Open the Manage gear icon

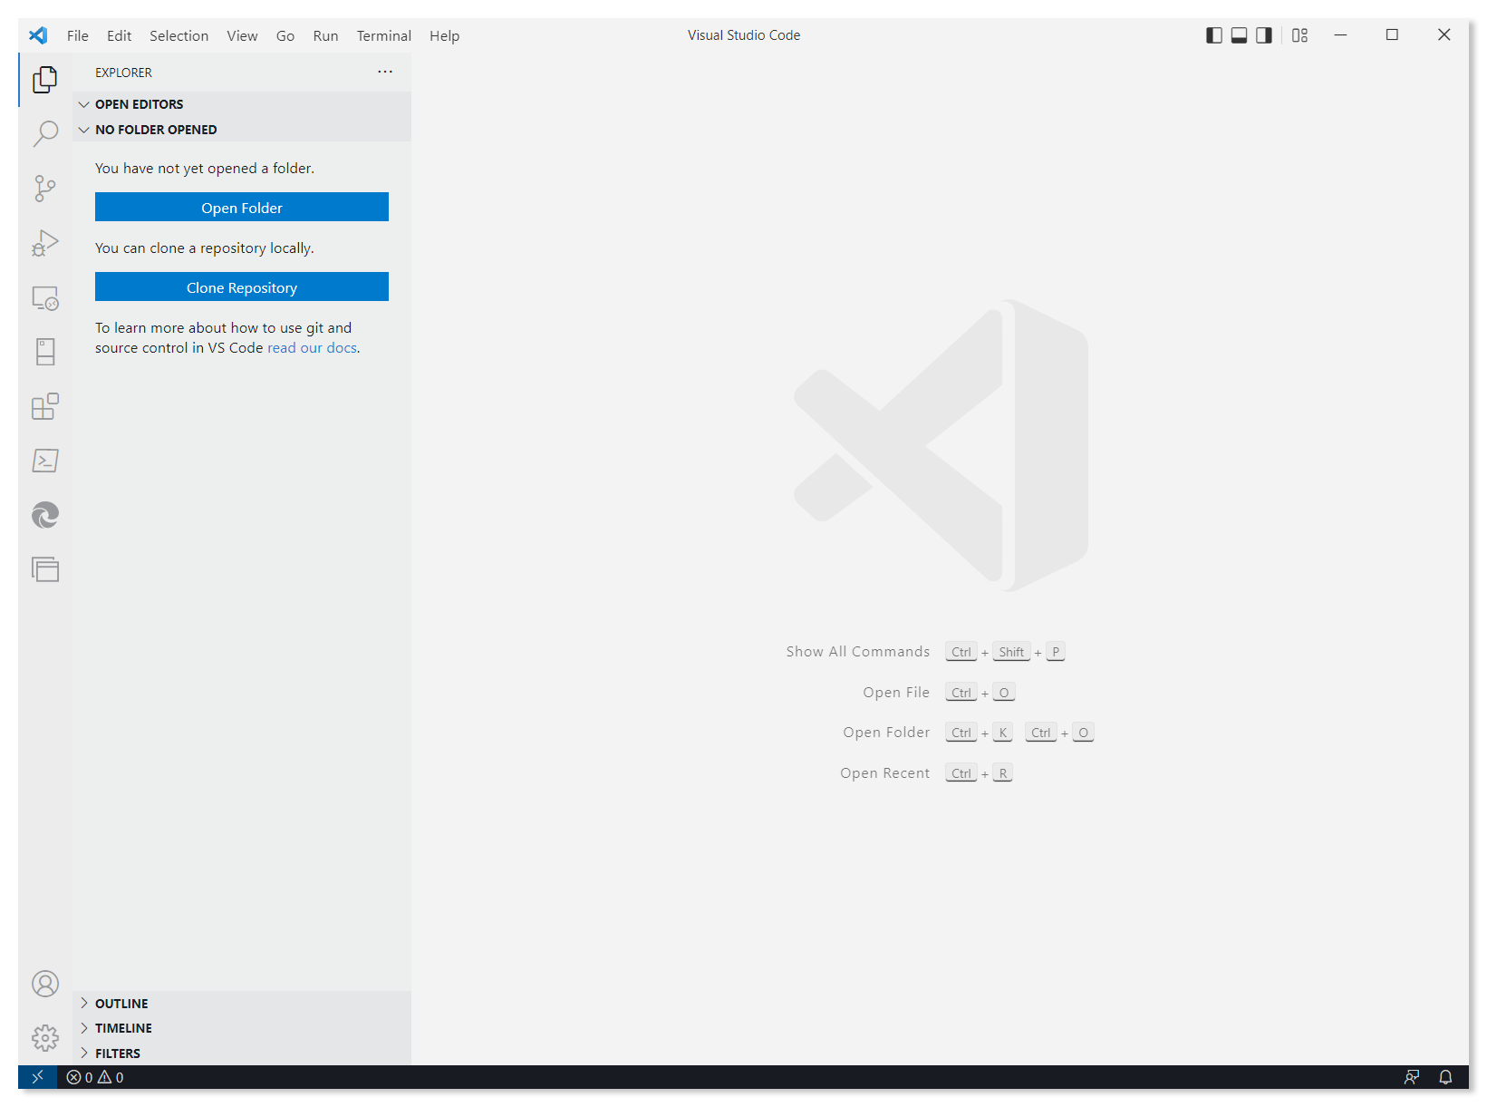pos(45,1038)
